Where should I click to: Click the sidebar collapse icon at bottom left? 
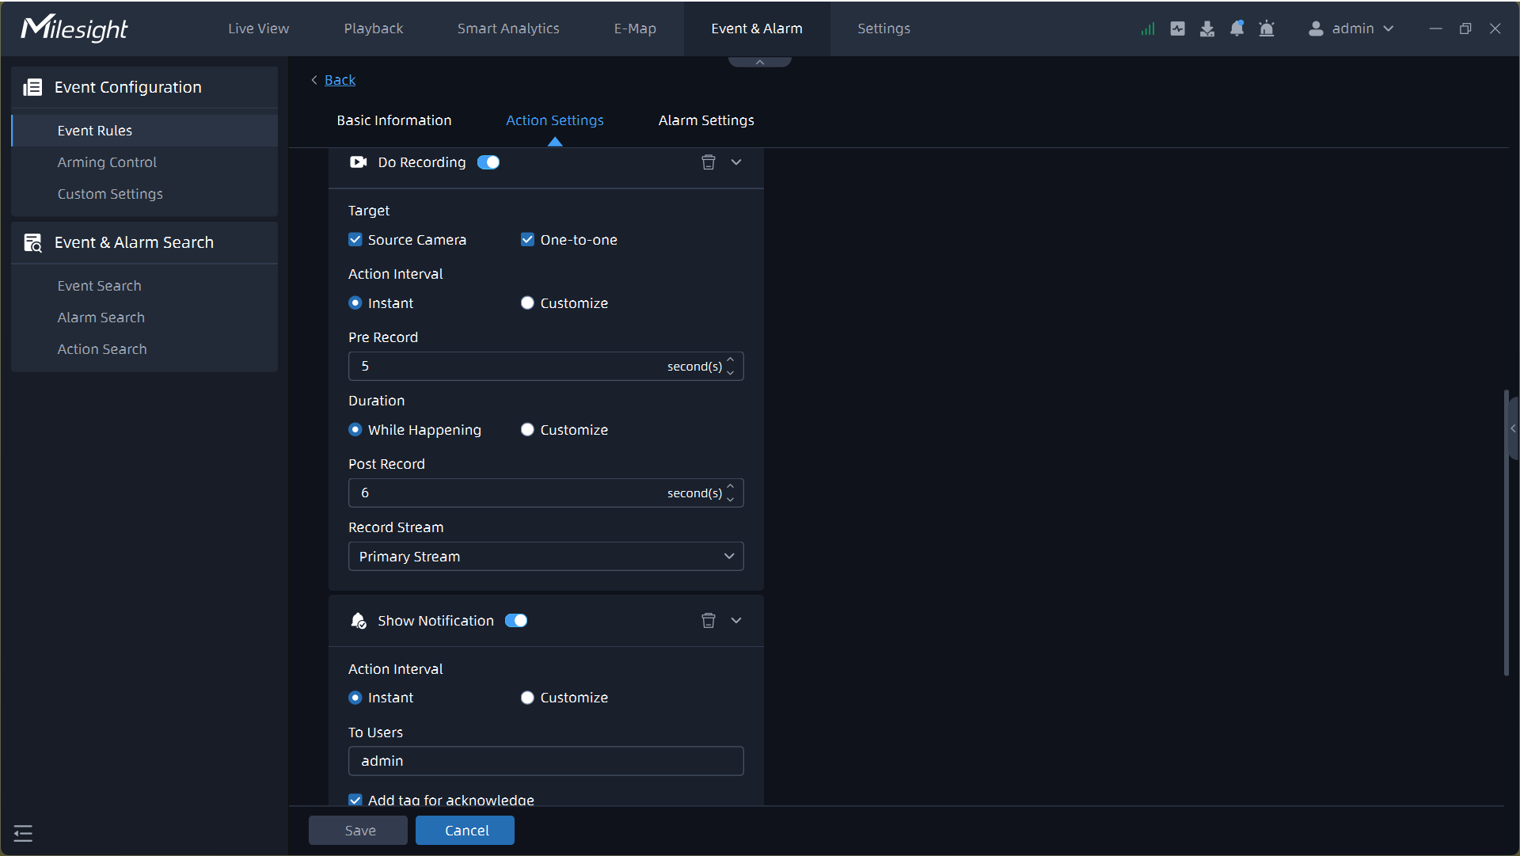[x=23, y=833]
